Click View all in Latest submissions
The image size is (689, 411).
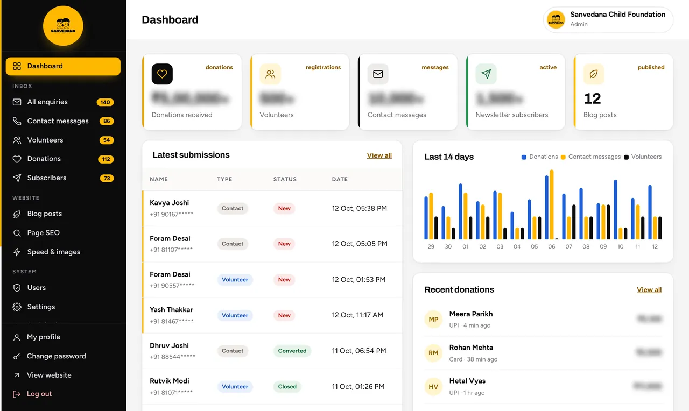pos(379,155)
